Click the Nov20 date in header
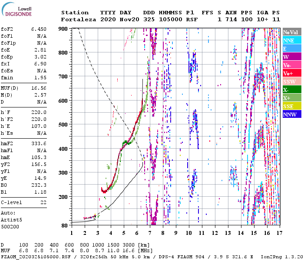Screen dimensions: 304x260 point(129,19)
